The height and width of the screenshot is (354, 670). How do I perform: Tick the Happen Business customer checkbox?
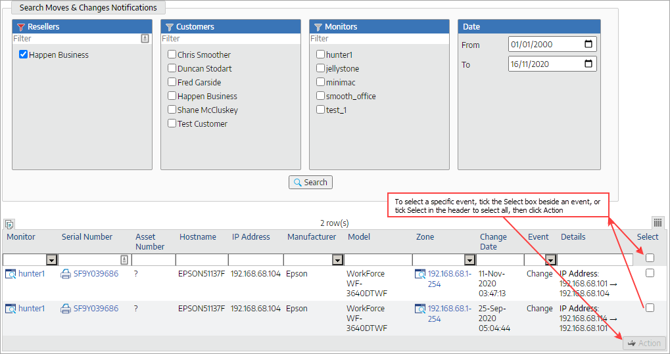pos(172,96)
